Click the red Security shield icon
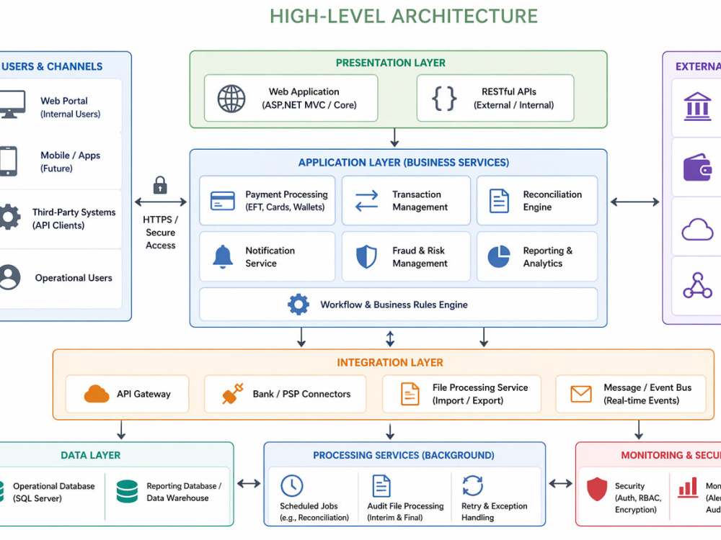The width and height of the screenshot is (721, 540). click(x=597, y=489)
